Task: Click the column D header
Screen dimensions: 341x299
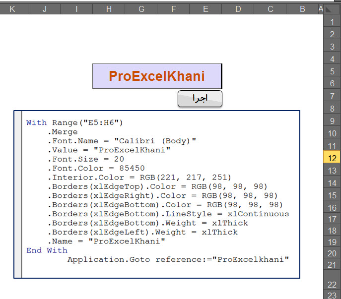Action: pos(238,9)
